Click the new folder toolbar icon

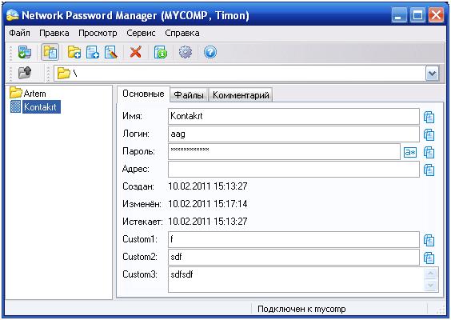click(74, 52)
